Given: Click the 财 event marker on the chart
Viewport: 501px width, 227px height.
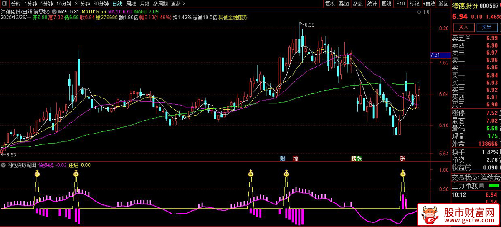Looking at the screenshot, I should [283, 159].
